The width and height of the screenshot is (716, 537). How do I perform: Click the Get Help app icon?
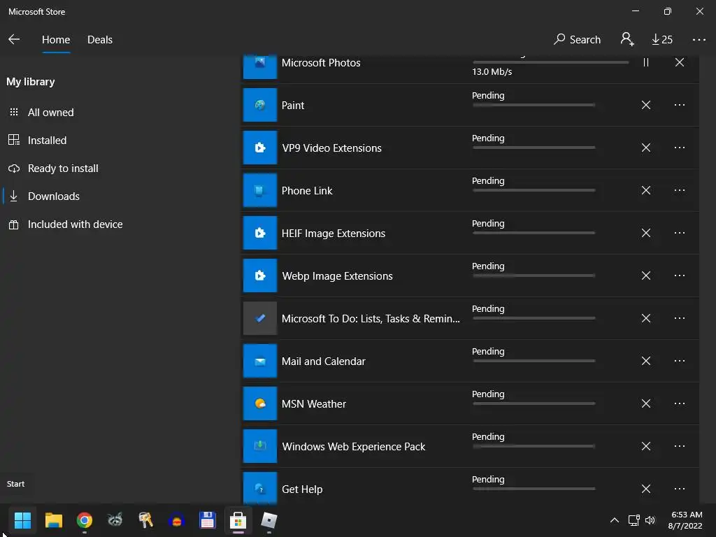pyautogui.click(x=260, y=488)
